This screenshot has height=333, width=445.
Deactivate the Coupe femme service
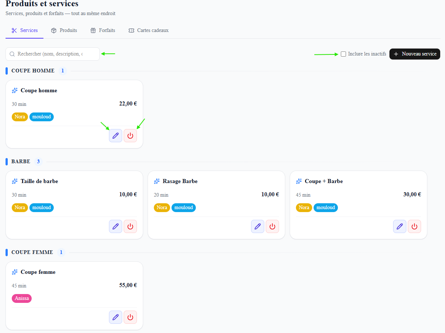point(130,317)
